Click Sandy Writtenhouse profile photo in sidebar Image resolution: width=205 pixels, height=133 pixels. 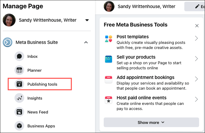9,20
